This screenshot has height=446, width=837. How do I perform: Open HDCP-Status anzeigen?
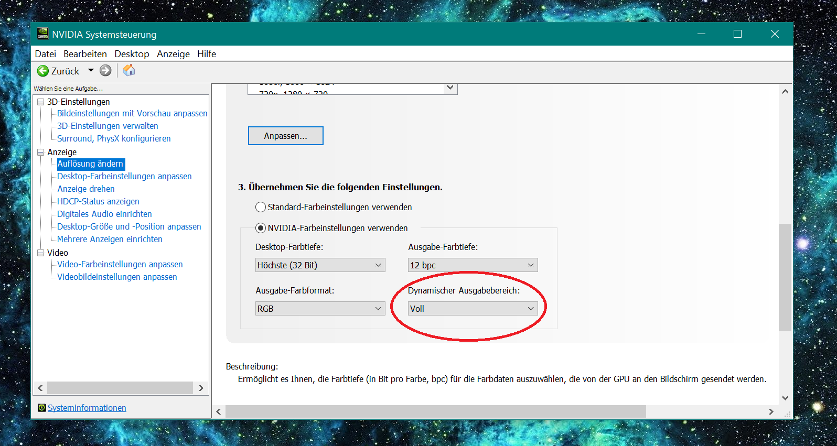coord(98,201)
